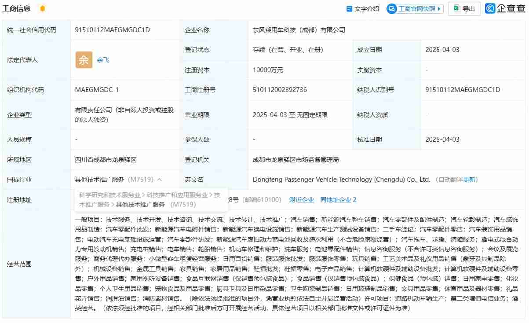This screenshot has height=323, width=529.
Task: Click the Excel icon on the 导出 button
Action: point(456,8)
